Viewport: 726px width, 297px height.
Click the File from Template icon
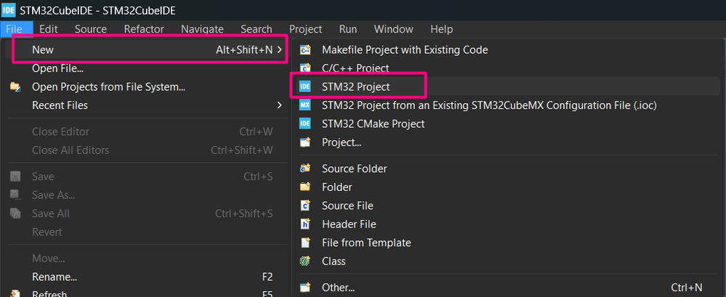tap(305, 243)
